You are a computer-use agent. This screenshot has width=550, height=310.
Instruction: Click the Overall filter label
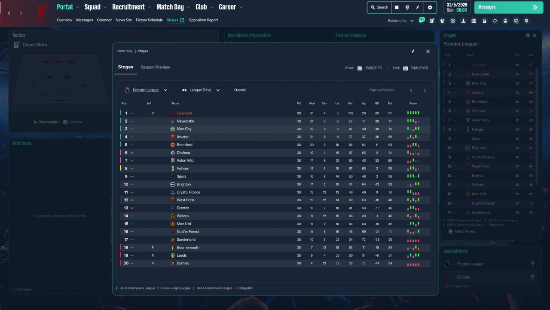(x=240, y=90)
